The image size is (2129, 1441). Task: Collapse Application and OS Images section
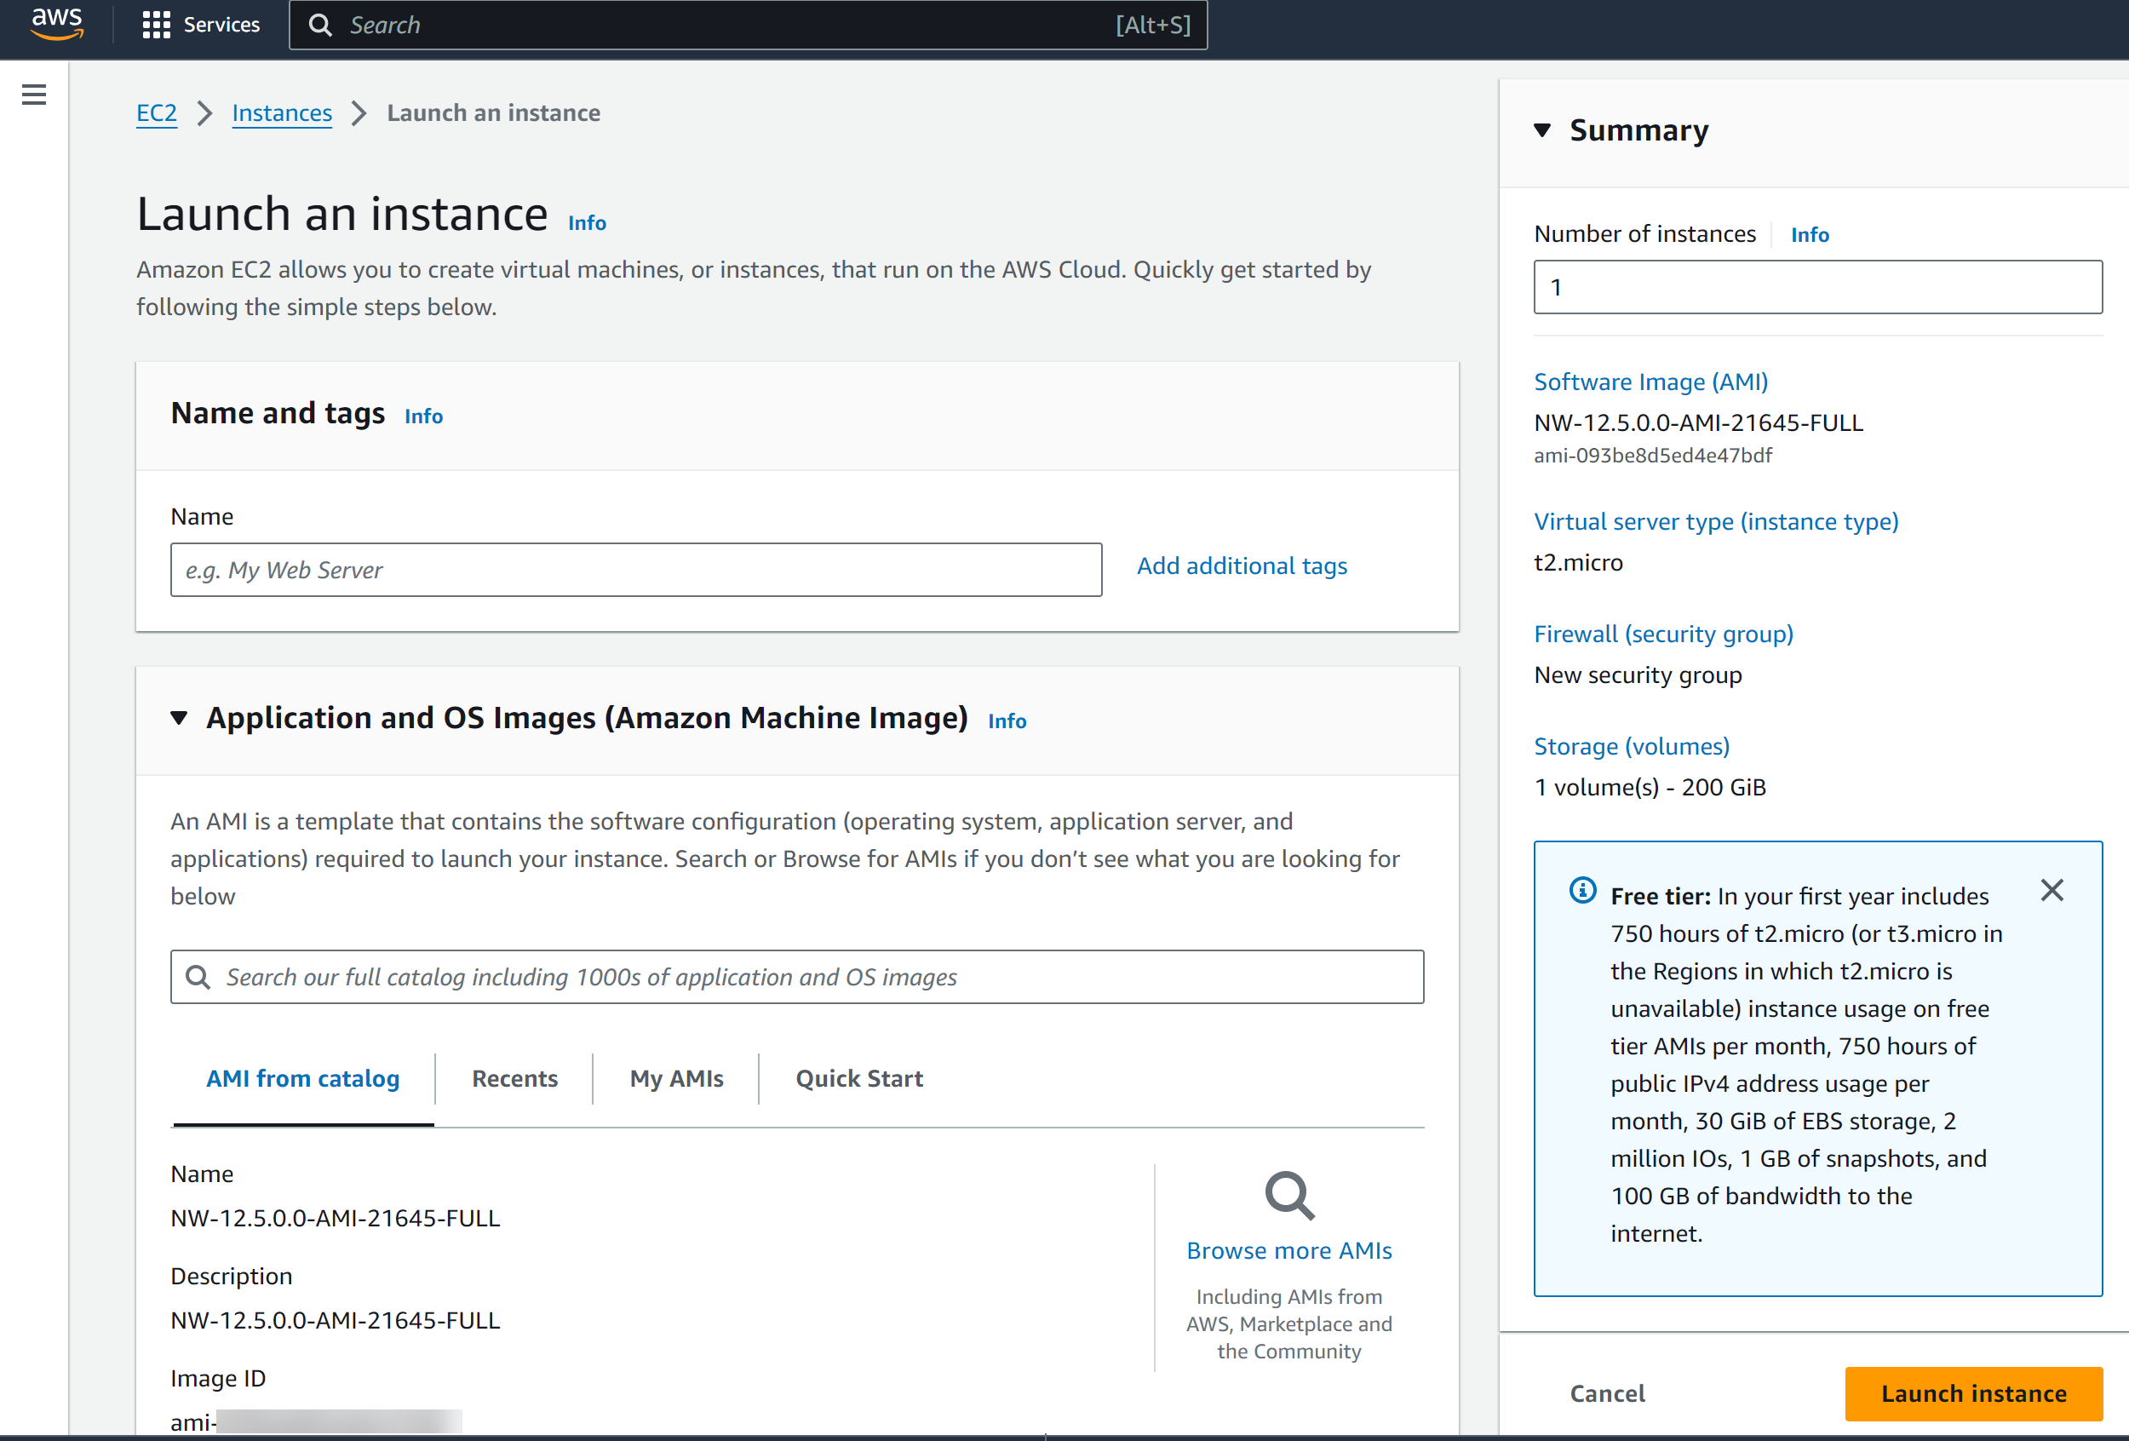tap(180, 717)
